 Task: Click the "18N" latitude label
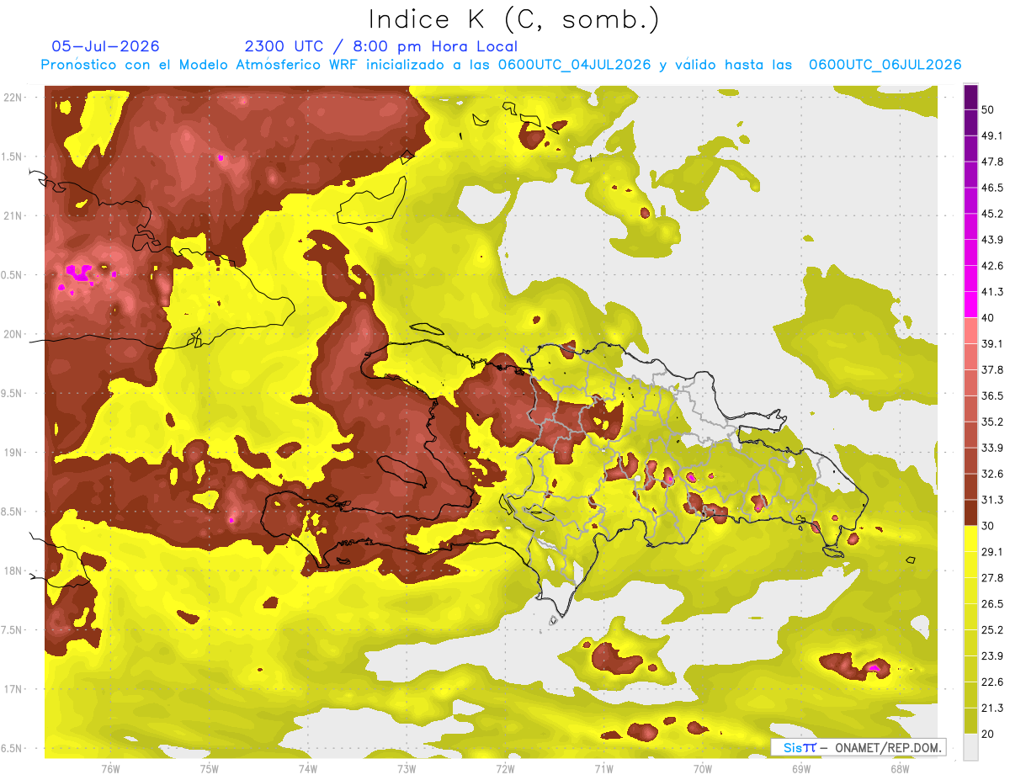tap(13, 571)
